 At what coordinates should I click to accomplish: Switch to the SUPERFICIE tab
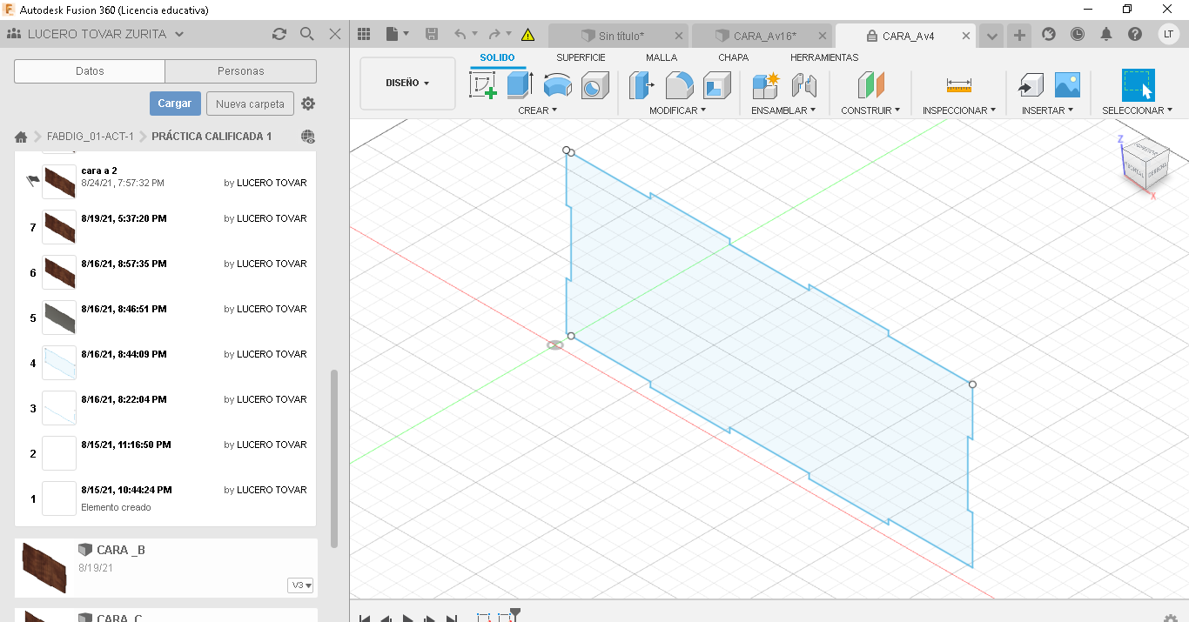581,57
